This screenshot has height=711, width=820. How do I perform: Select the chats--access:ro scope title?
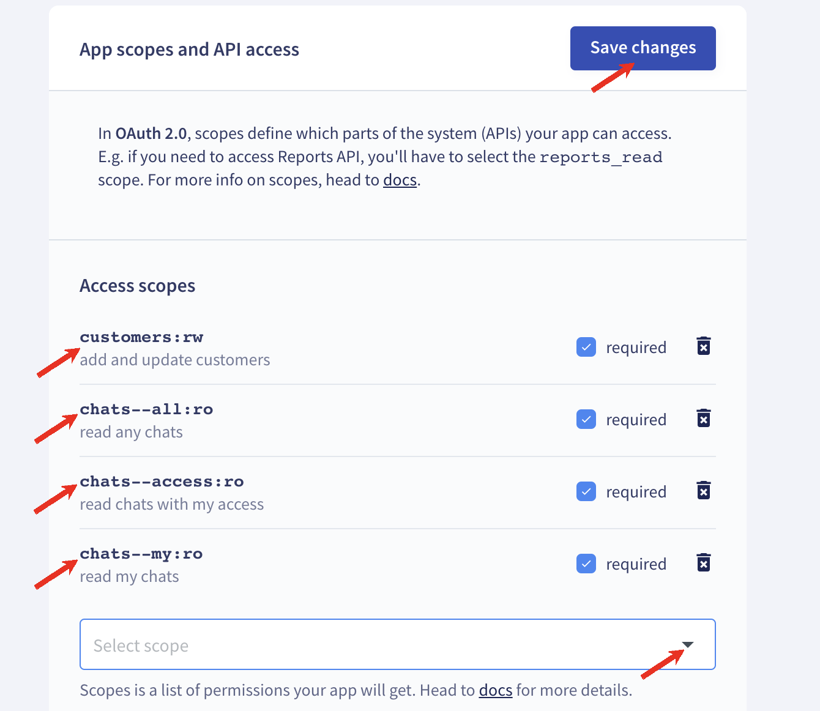[162, 482]
